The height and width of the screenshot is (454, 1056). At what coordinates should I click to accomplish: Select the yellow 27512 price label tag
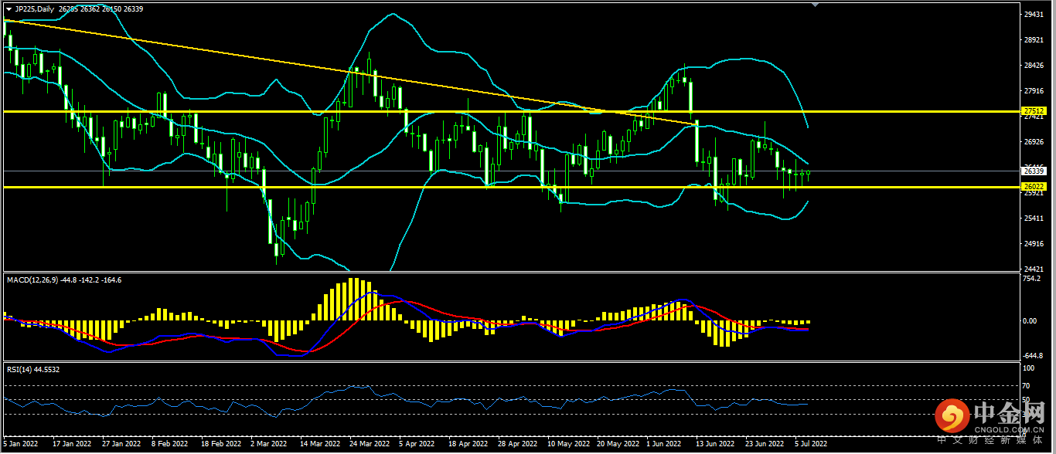tap(1034, 111)
